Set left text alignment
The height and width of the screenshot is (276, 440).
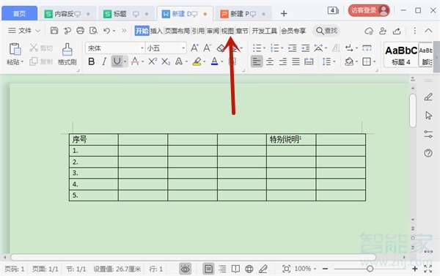coord(257,61)
